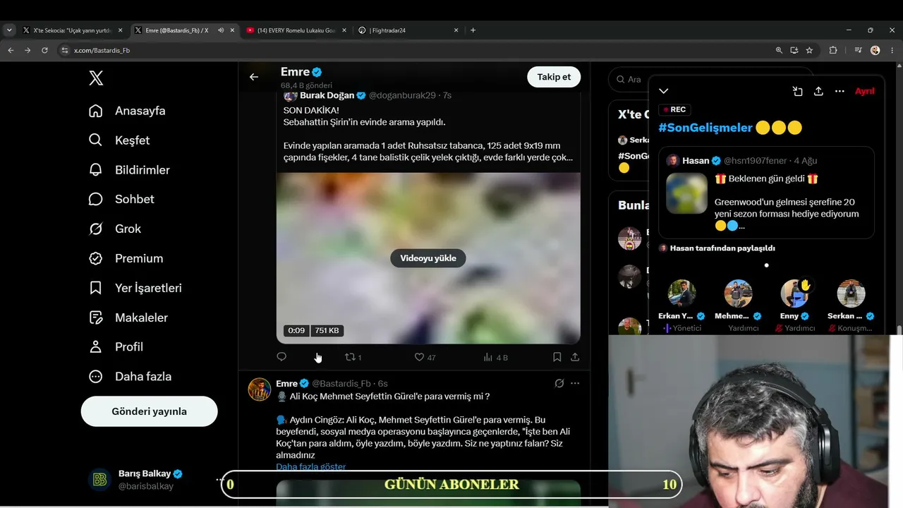Screen dimensions: 903x508
Task: Share the Burak Doğan post
Action: 575,357
